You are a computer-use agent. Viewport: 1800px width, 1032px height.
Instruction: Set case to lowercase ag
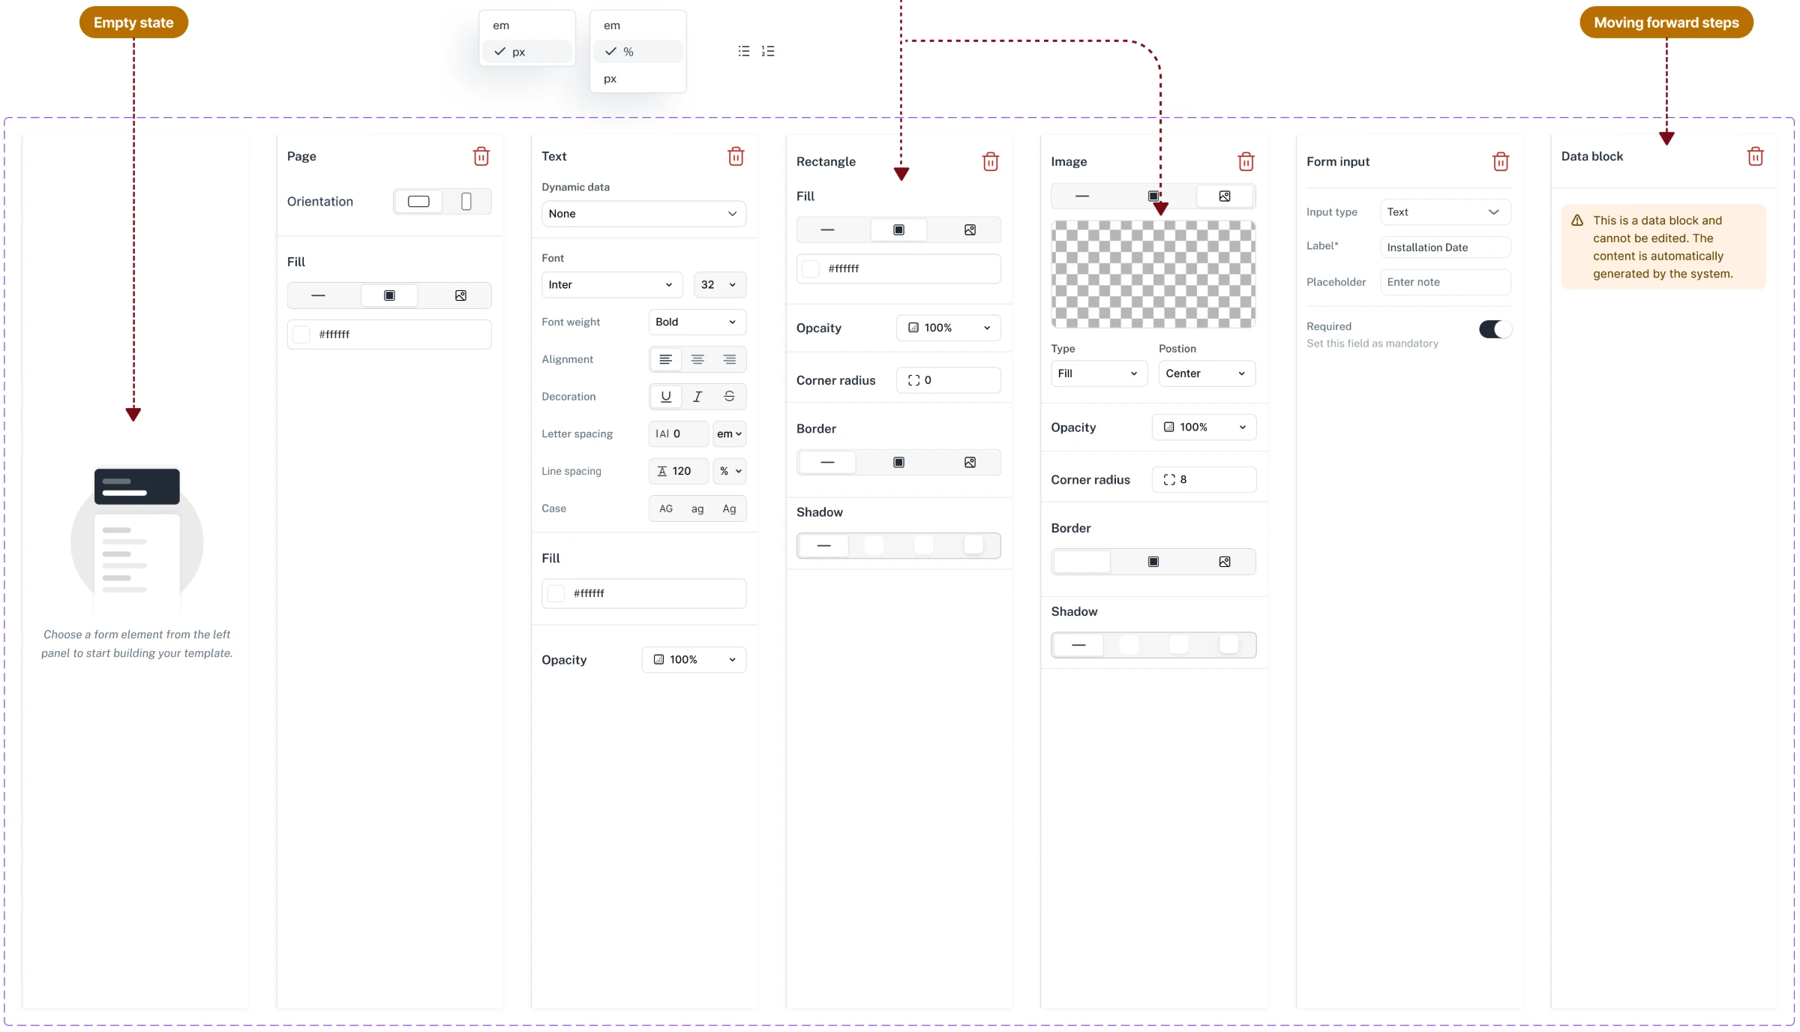point(697,508)
